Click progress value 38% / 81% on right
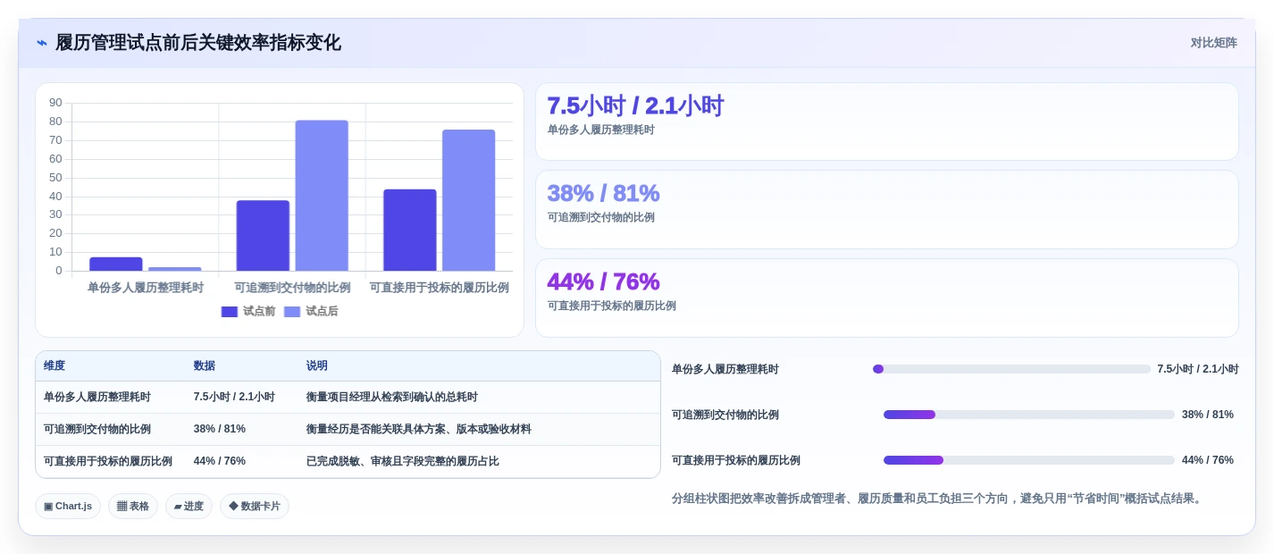 coord(1208,415)
